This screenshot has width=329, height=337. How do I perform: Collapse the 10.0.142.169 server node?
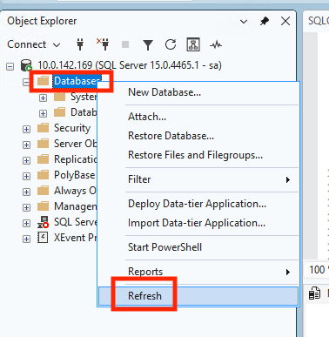[x=10, y=67]
